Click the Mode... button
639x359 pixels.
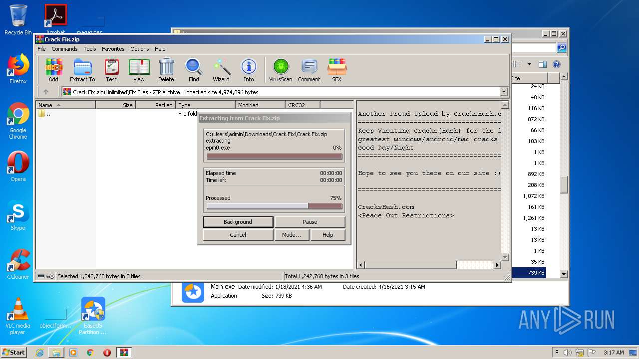292,235
